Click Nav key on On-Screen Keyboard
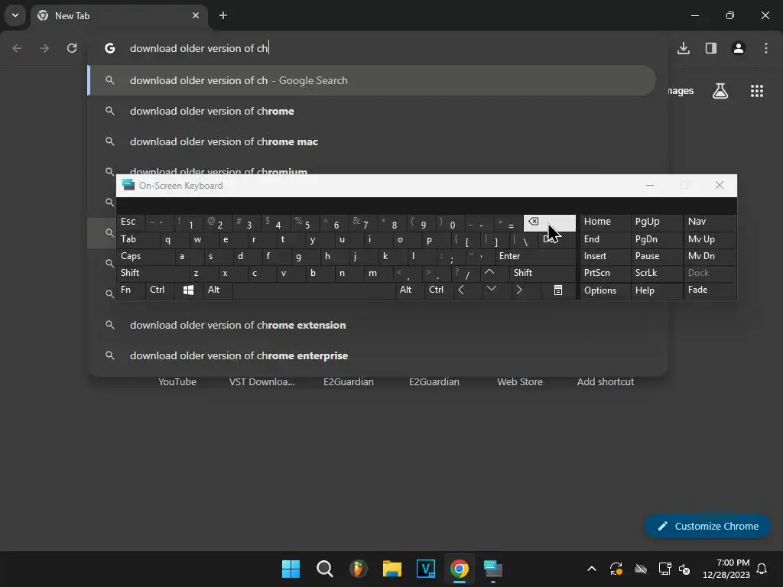The height and width of the screenshot is (587, 783). tap(710, 222)
